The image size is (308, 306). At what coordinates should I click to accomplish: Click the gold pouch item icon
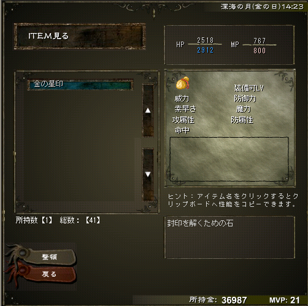183,83
